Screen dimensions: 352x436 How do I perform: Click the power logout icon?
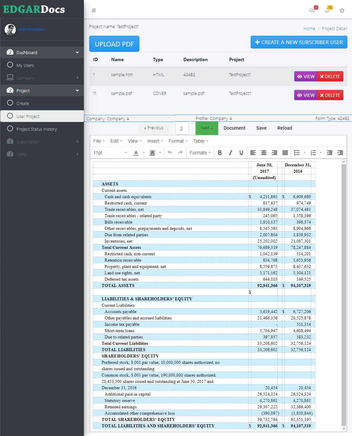coord(342,10)
